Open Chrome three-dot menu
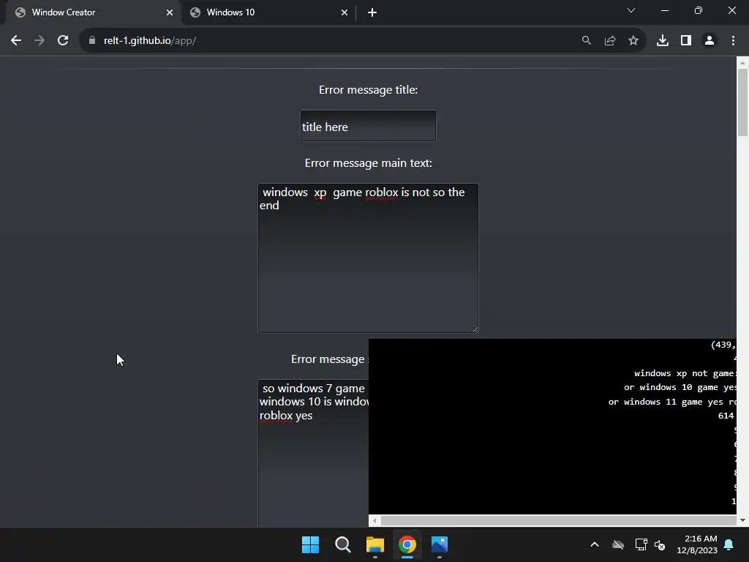Viewport: 749px width, 562px height. point(733,41)
